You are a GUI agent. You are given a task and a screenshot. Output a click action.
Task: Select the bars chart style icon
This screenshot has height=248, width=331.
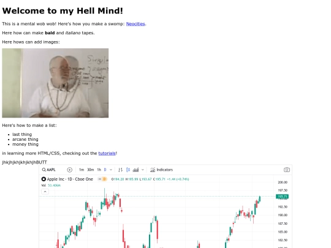(x=120, y=170)
